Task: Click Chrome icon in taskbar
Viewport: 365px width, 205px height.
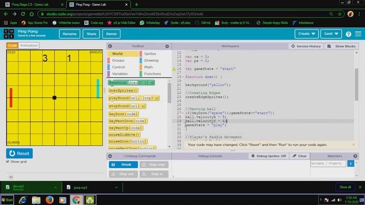Action: coord(76,200)
